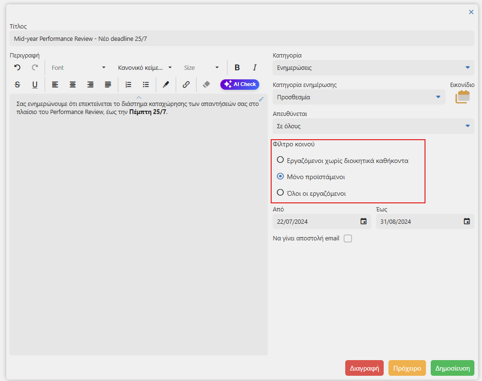Run the AI Check
The width and height of the screenshot is (482, 381).
click(x=240, y=84)
